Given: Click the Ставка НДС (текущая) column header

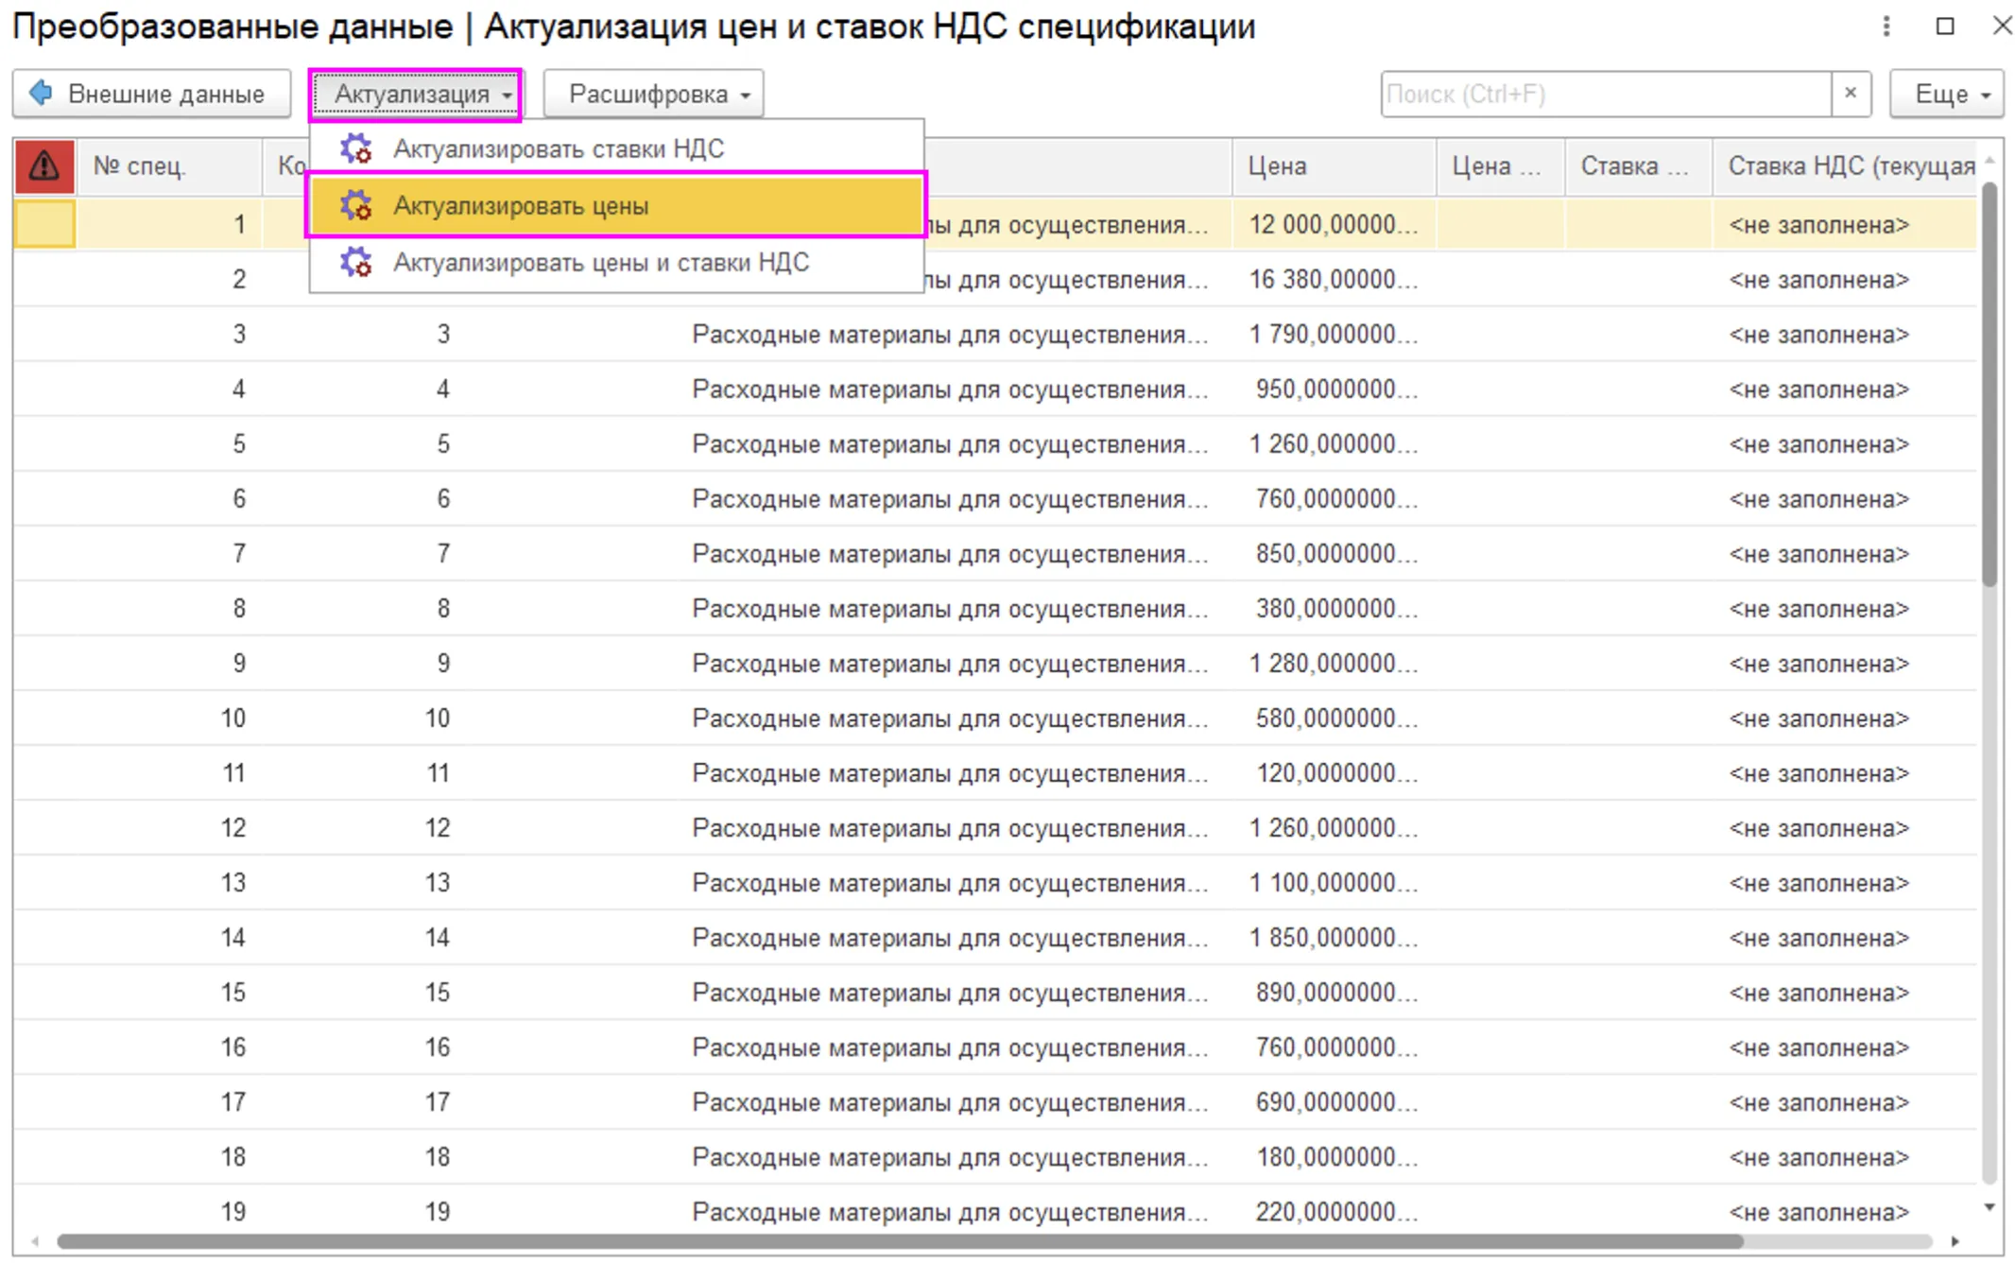Looking at the screenshot, I should pyautogui.click(x=1845, y=166).
